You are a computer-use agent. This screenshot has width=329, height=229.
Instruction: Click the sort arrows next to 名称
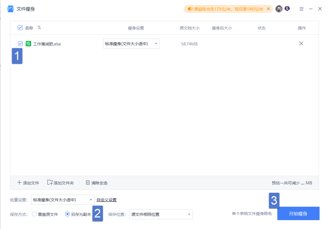click(39, 27)
